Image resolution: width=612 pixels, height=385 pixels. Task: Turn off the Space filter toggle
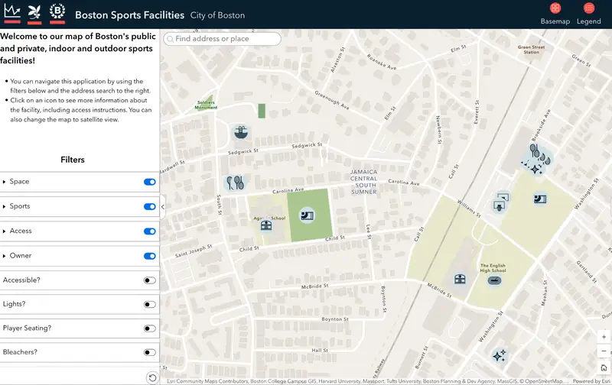pyautogui.click(x=149, y=182)
